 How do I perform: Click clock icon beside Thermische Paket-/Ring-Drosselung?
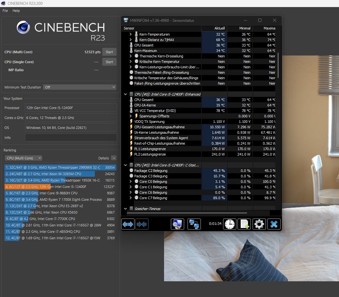[131, 72]
